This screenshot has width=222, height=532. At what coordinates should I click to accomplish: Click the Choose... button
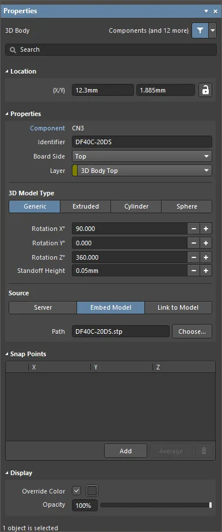point(192,331)
